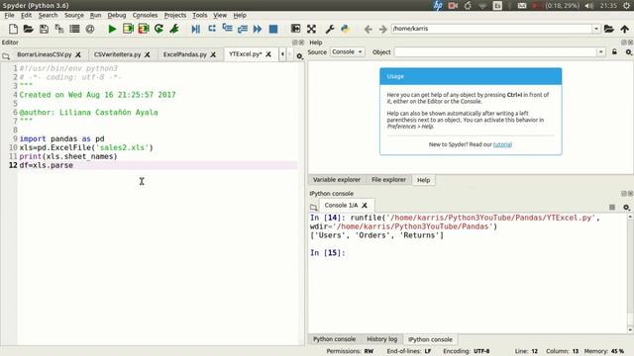The width and height of the screenshot is (634, 356).
Task: Expand Object field dropdown arrow
Action: (x=601, y=52)
